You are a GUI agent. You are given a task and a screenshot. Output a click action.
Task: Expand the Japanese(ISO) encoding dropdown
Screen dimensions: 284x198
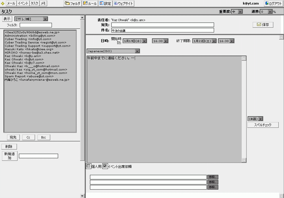point(113,51)
